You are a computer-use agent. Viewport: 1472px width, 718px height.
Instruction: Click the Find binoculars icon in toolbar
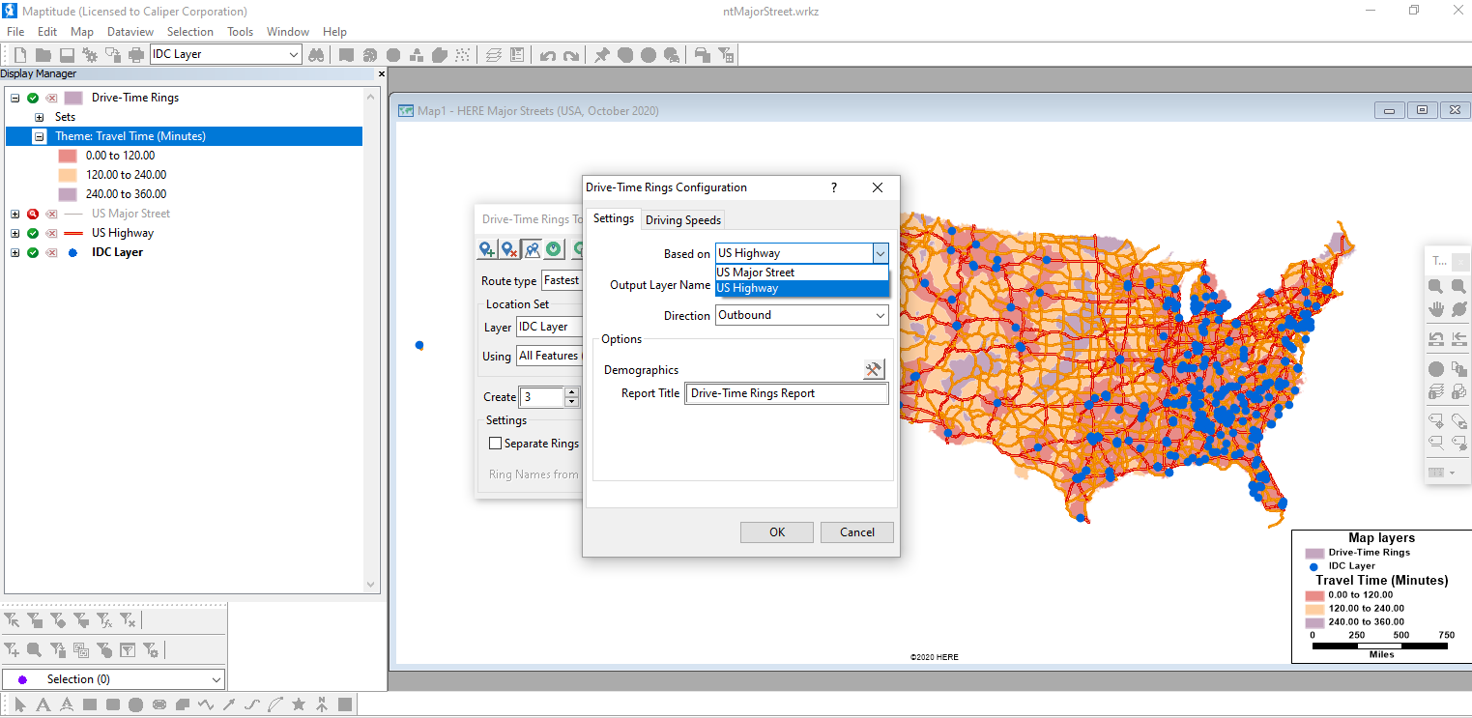pyautogui.click(x=316, y=55)
